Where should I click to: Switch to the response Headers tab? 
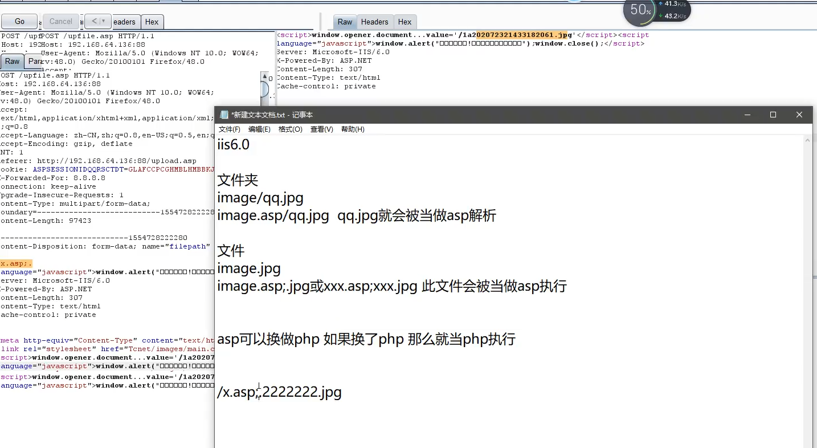tap(374, 22)
